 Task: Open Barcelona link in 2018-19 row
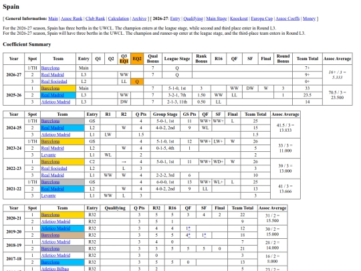[x=50, y=249]
